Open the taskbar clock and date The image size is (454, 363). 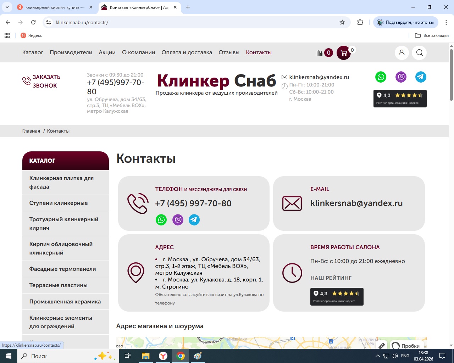423,356
